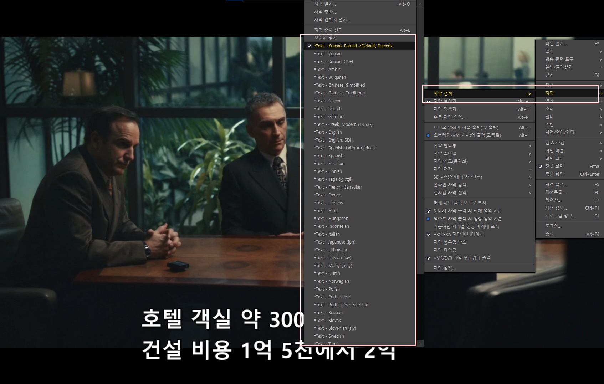Select '텍스트 자막 출력 시 영상 영역 기준' radio
This screenshot has width=604, height=384.
[479, 219]
